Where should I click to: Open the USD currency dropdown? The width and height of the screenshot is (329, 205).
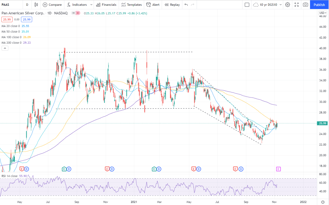[x=322, y=13]
